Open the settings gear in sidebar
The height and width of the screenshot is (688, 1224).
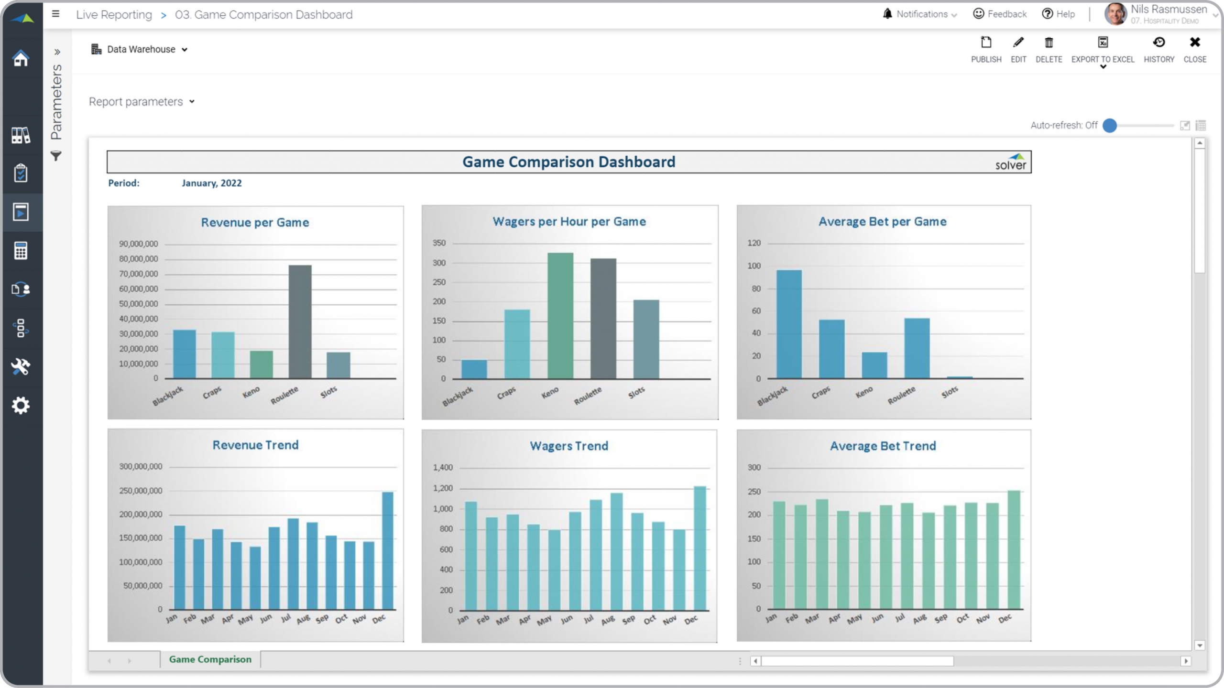click(21, 406)
